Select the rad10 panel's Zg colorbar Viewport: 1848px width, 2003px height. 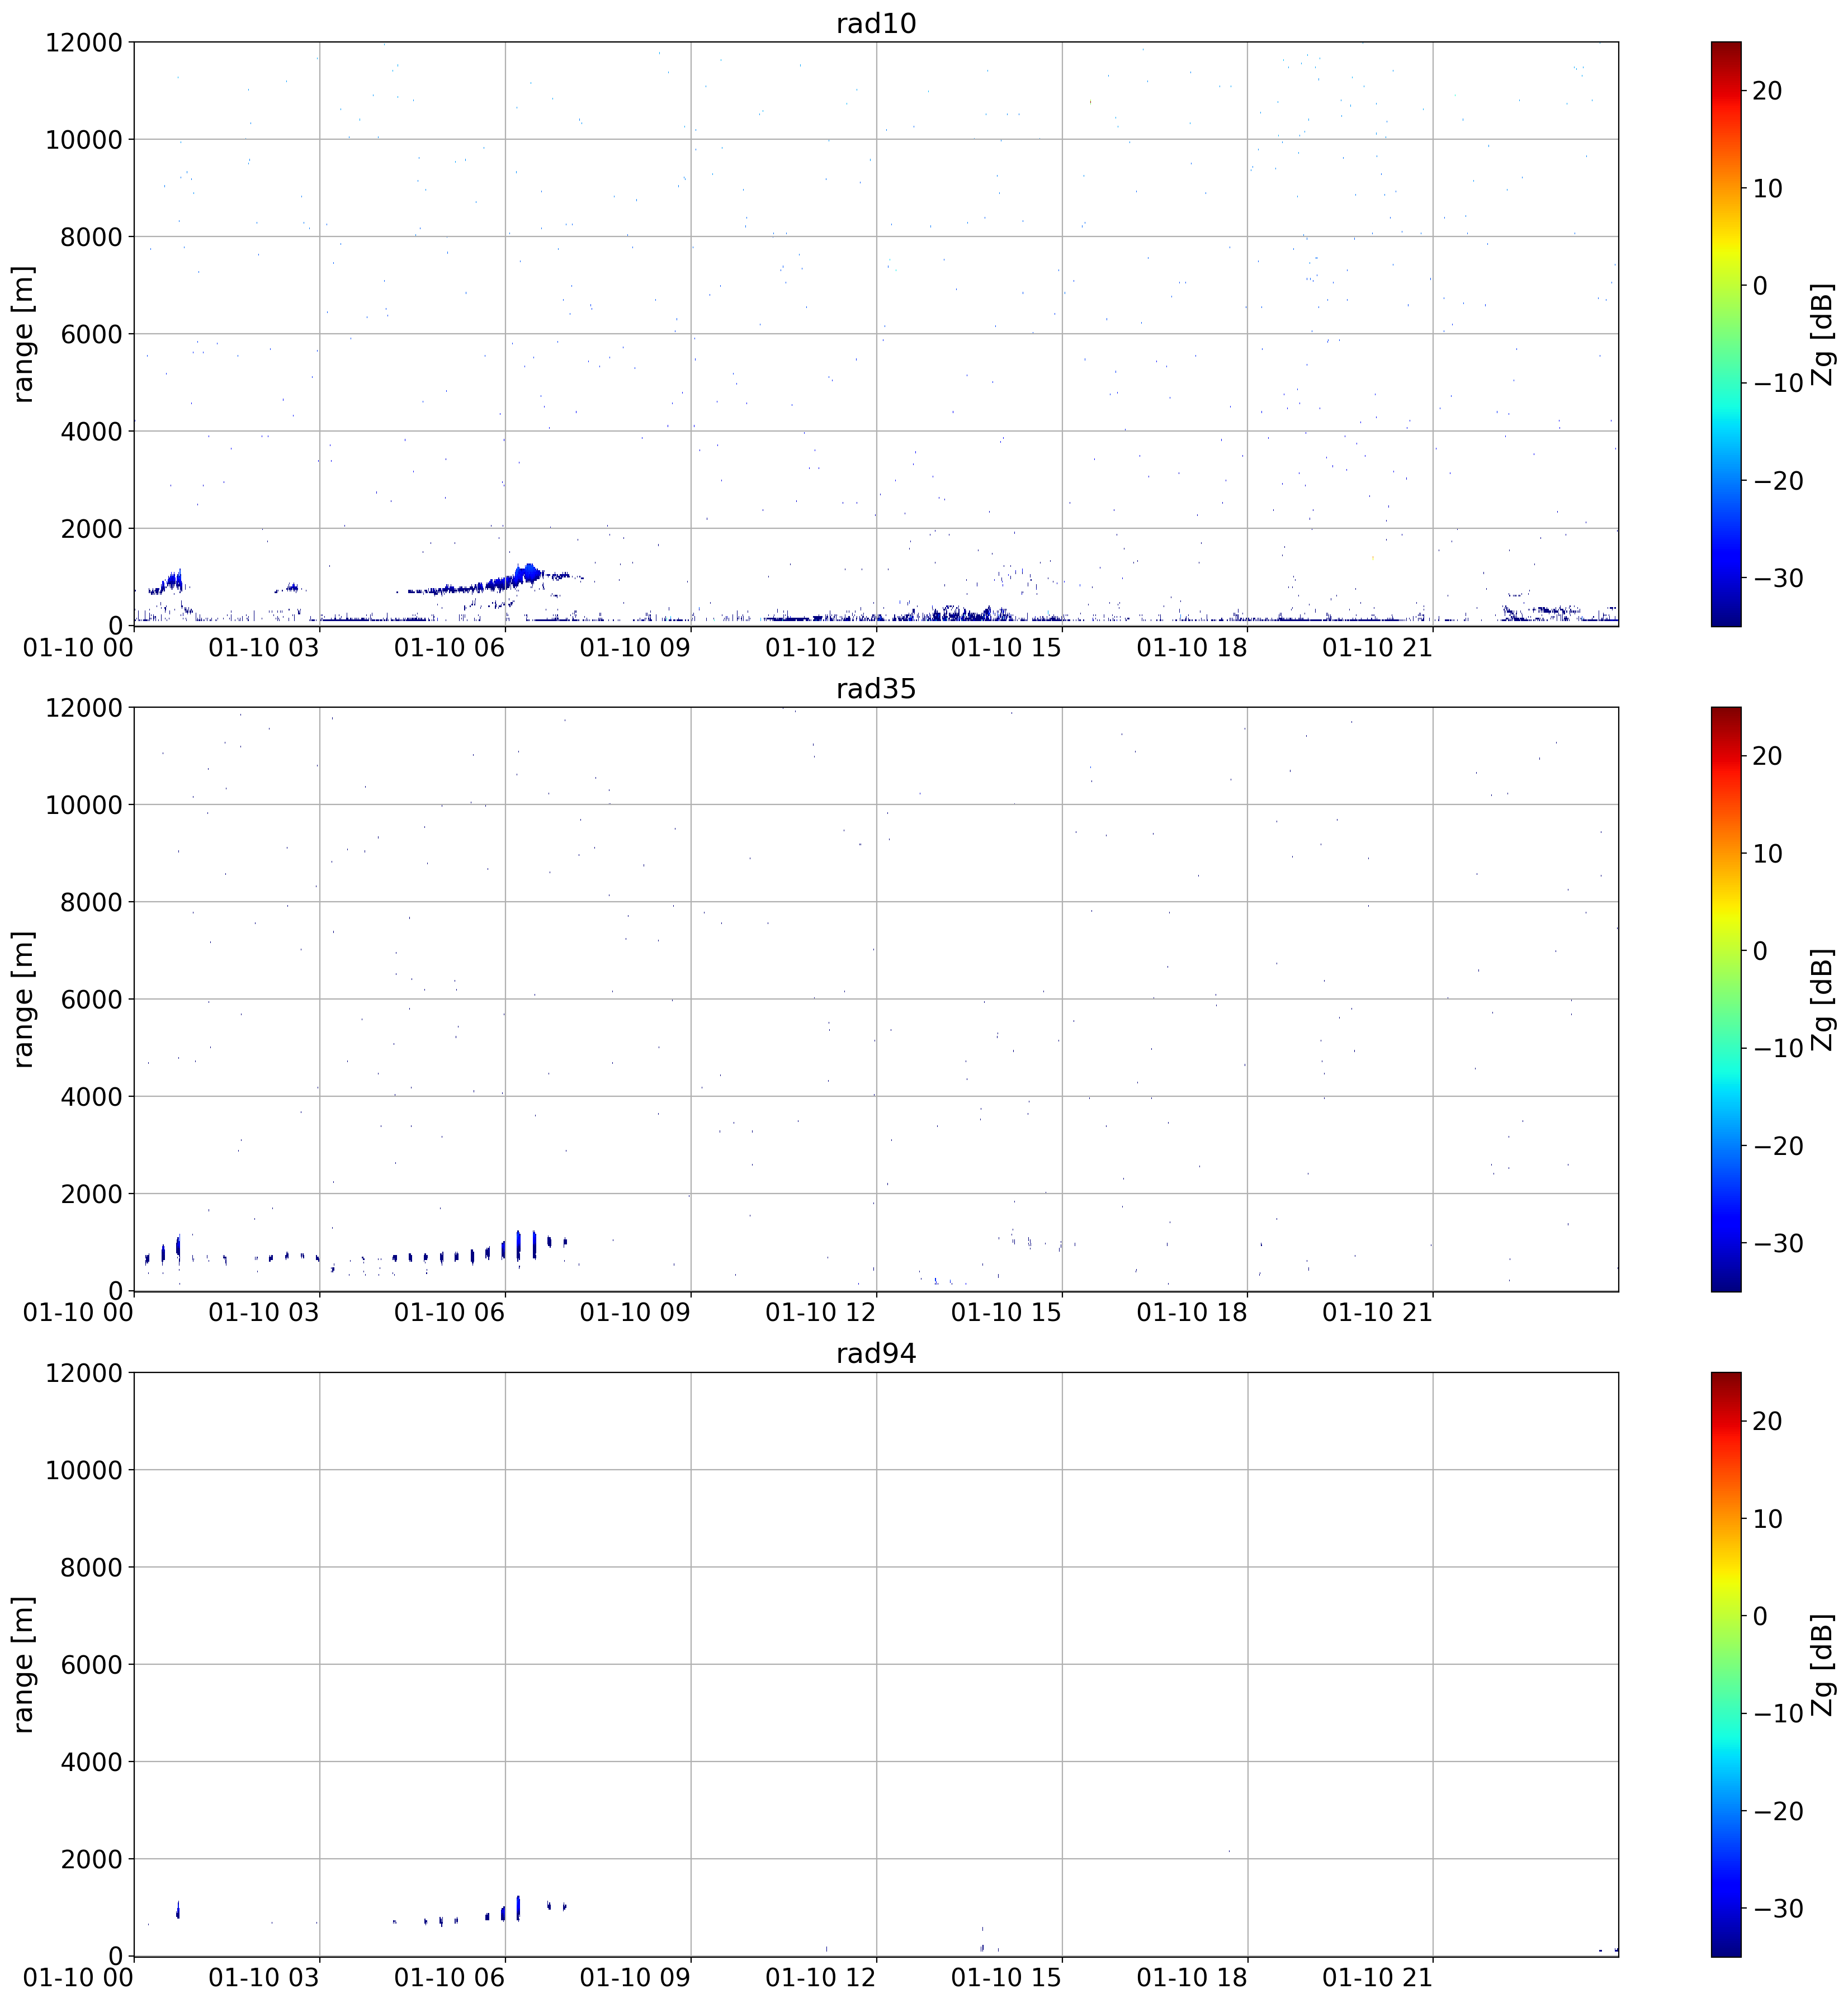tap(1725, 334)
